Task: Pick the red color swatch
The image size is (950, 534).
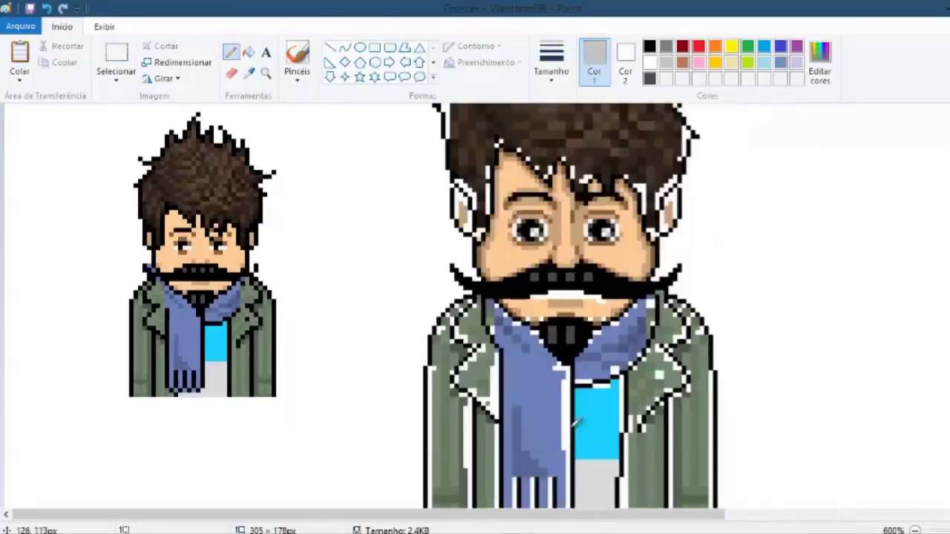Action: coord(698,46)
